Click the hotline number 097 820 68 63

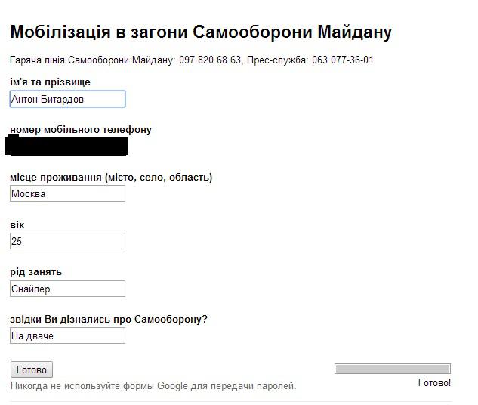point(210,60)
